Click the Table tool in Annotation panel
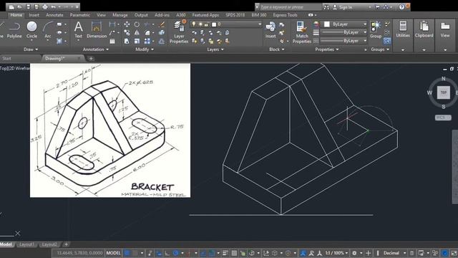458x258 pixels. [112, 42]
